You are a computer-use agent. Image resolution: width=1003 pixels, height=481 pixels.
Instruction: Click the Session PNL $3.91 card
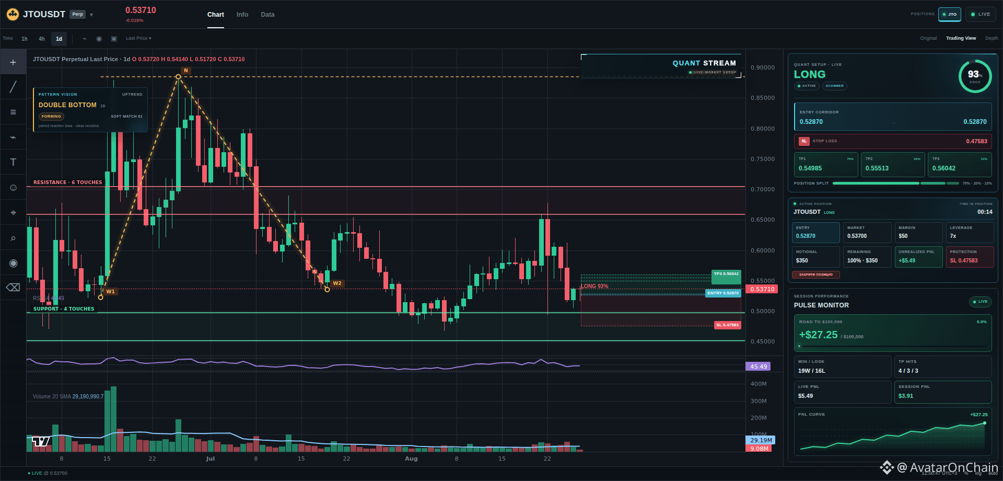pos(942,392)
